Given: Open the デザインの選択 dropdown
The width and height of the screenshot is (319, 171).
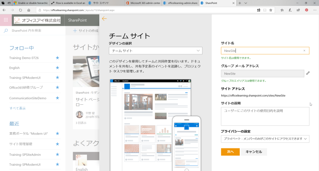Looking at the screenshot, I should (156, 51).
